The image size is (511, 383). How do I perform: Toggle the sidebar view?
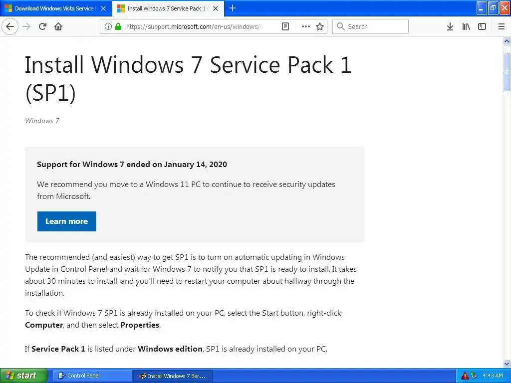coord(482,27)
